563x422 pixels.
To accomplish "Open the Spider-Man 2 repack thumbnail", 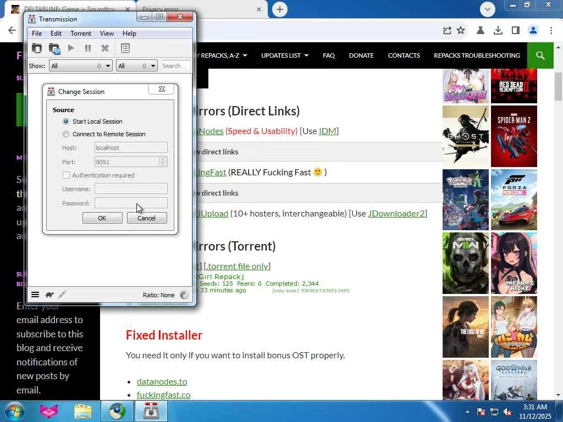I will (x=514, y=136).
